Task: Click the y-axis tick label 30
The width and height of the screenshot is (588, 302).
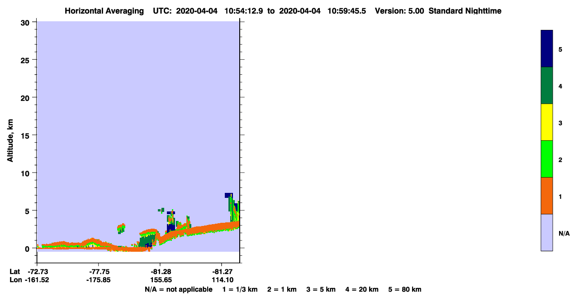Action: [x=26, y=22]
